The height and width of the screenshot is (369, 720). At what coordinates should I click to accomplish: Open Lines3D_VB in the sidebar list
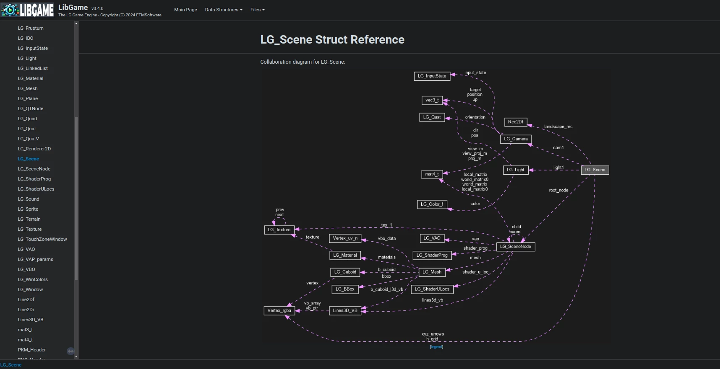pyautogui.click(x=31, y=320)
